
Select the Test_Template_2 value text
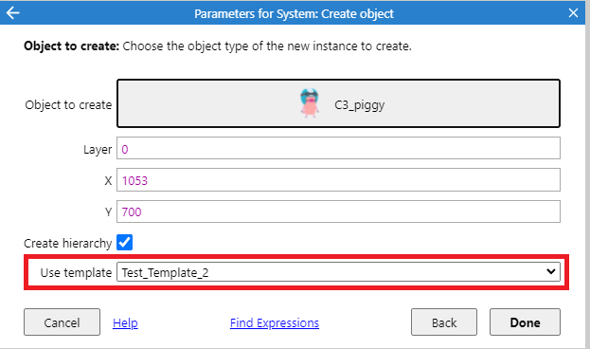click(x=165, y=272)
